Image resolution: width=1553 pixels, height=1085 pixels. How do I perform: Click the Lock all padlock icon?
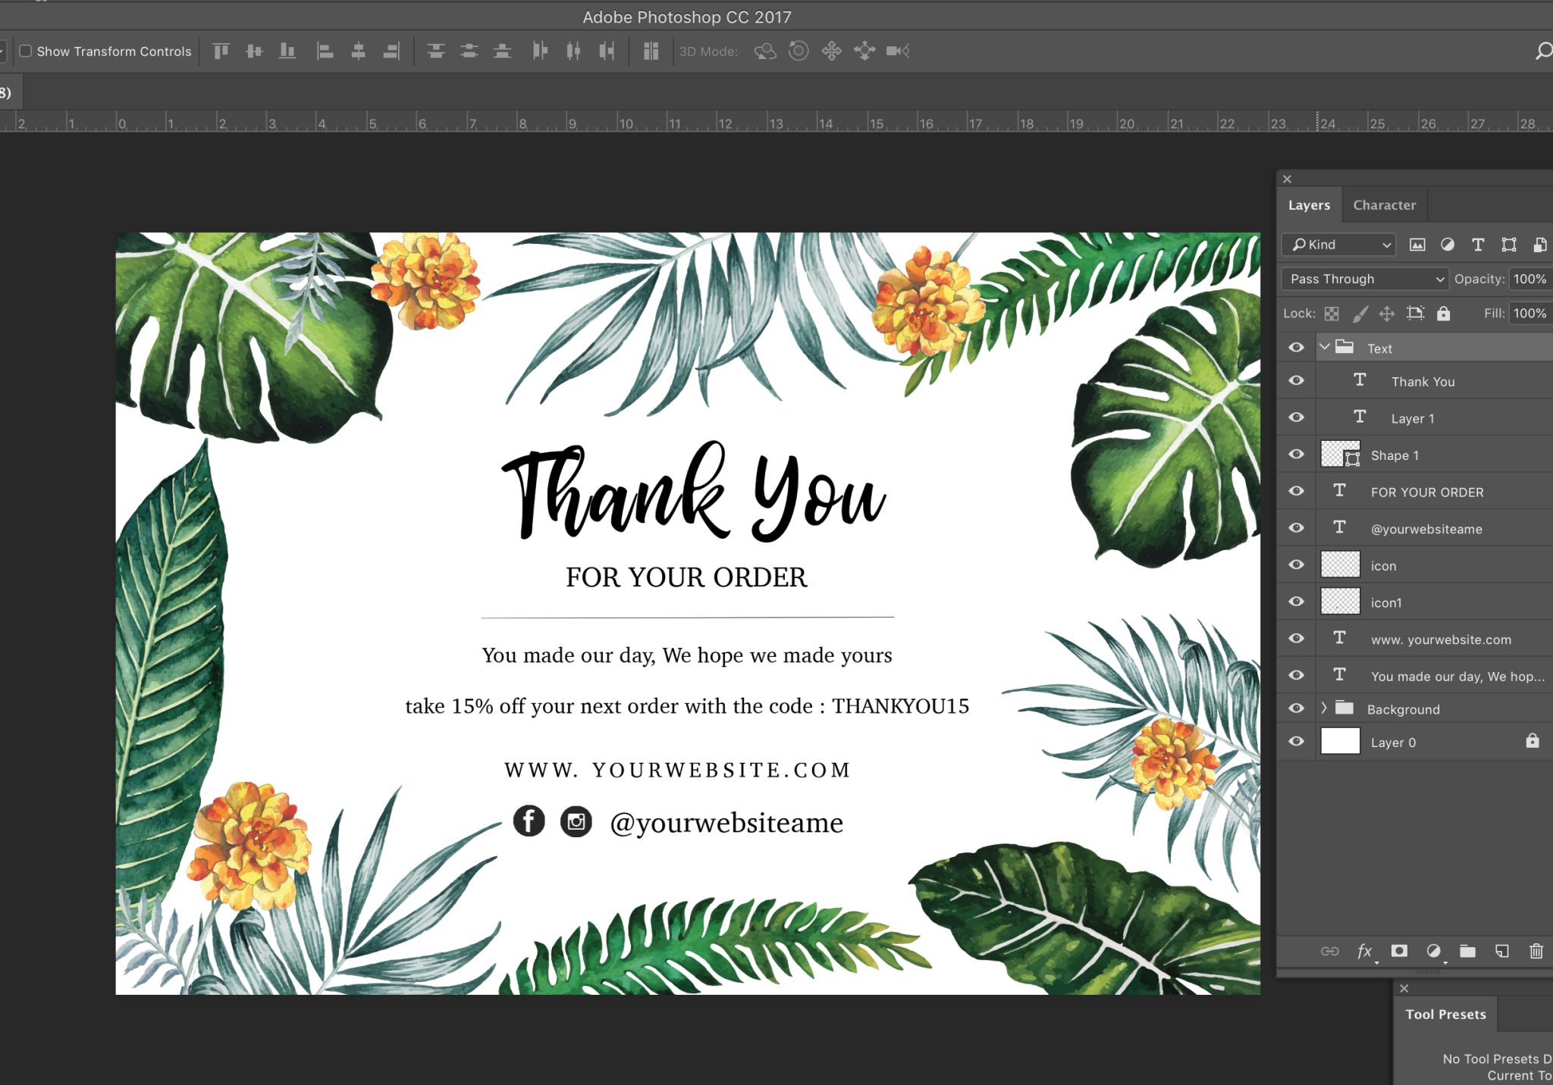(x=1444, y=313)
